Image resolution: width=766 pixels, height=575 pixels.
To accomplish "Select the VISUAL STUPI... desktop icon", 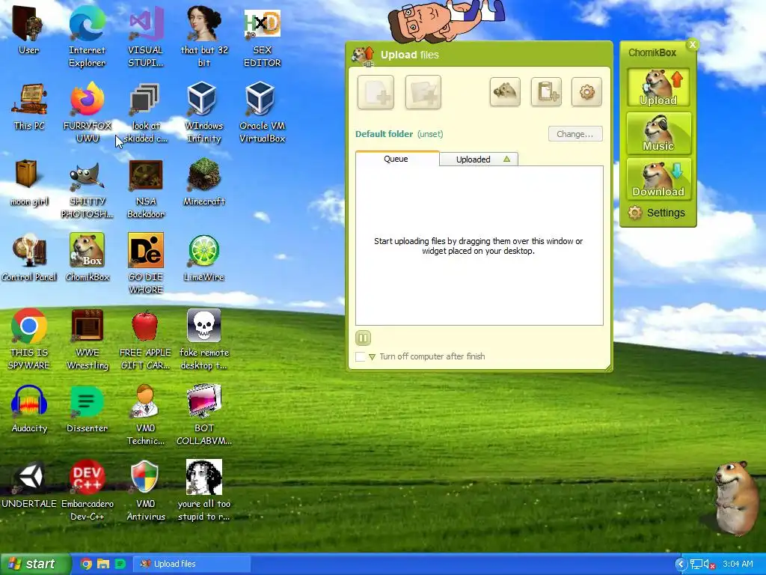I will point(145,36).
